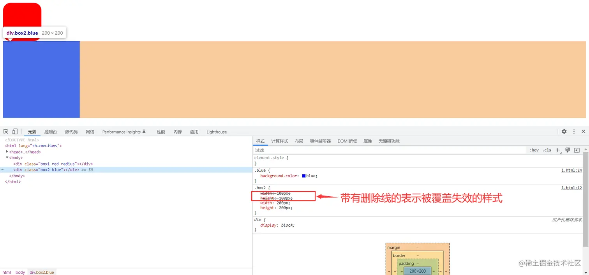Click the .blue rule selector
Viewport: 589px width, 275px height.
(261, 170)
